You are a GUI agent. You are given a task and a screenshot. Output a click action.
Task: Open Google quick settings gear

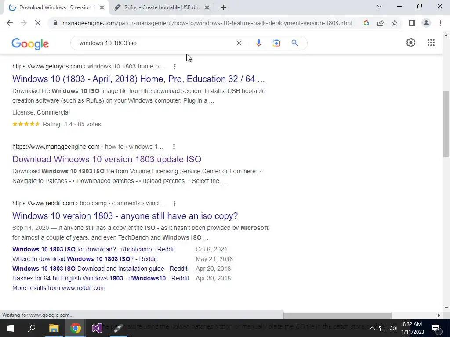[411, 43]
